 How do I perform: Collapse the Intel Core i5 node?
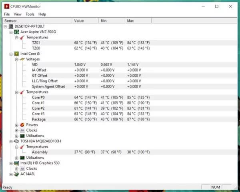11,54
